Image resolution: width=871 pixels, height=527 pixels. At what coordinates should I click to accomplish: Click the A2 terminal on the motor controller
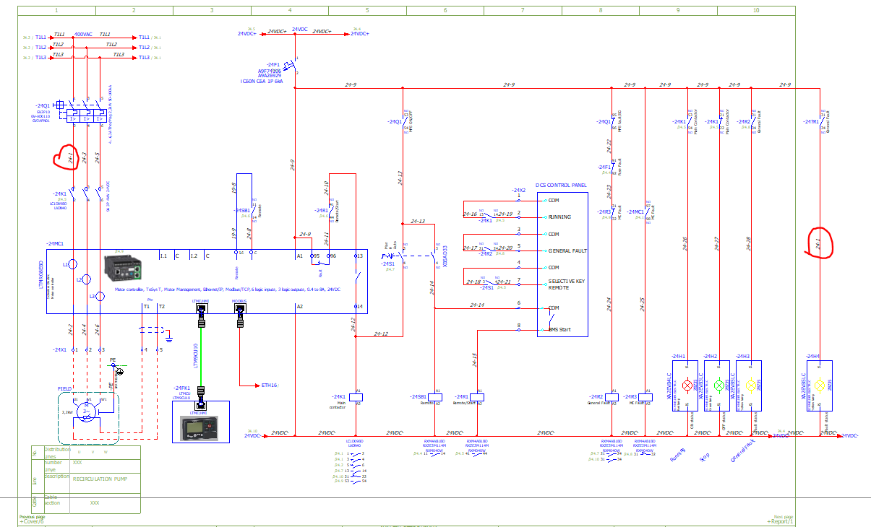299,307
